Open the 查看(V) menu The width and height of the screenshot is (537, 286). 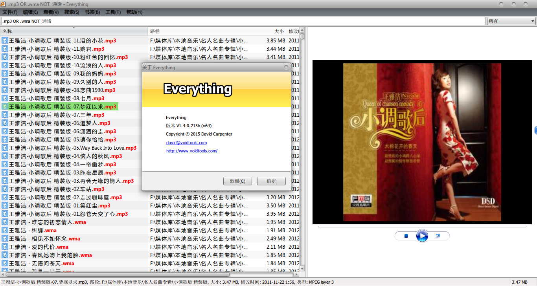(x=51, y=12)
